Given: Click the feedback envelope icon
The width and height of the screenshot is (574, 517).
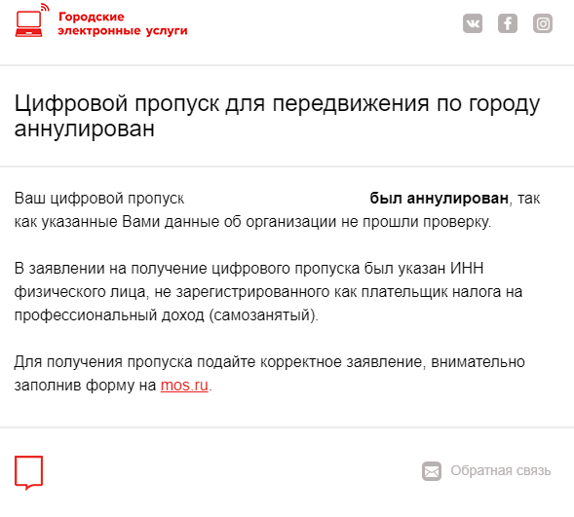Looking at the screenshot, I should click(432, 471).
